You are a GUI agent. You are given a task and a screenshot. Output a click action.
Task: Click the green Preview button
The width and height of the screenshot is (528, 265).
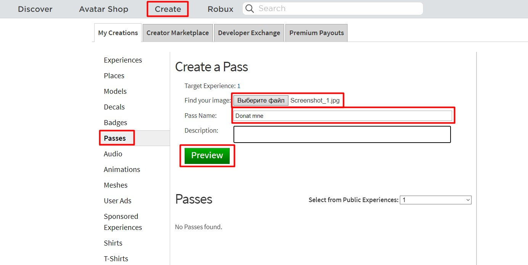(207, 156)
